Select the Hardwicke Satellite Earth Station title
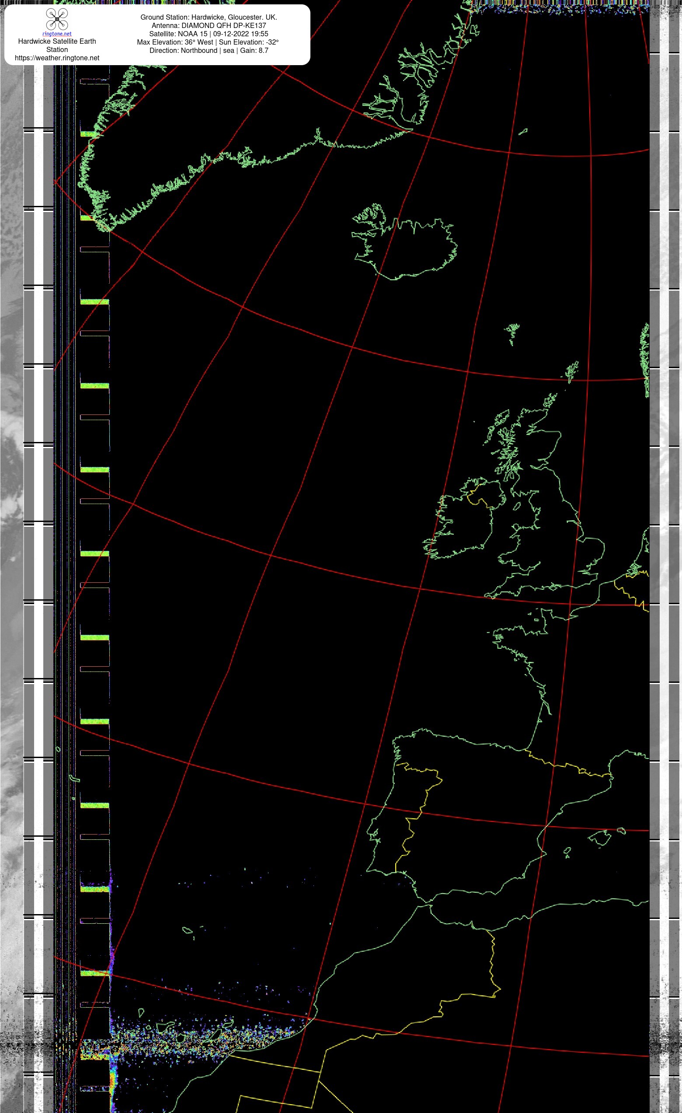Viewport: 682px width, 1113px height. [57, 45]
